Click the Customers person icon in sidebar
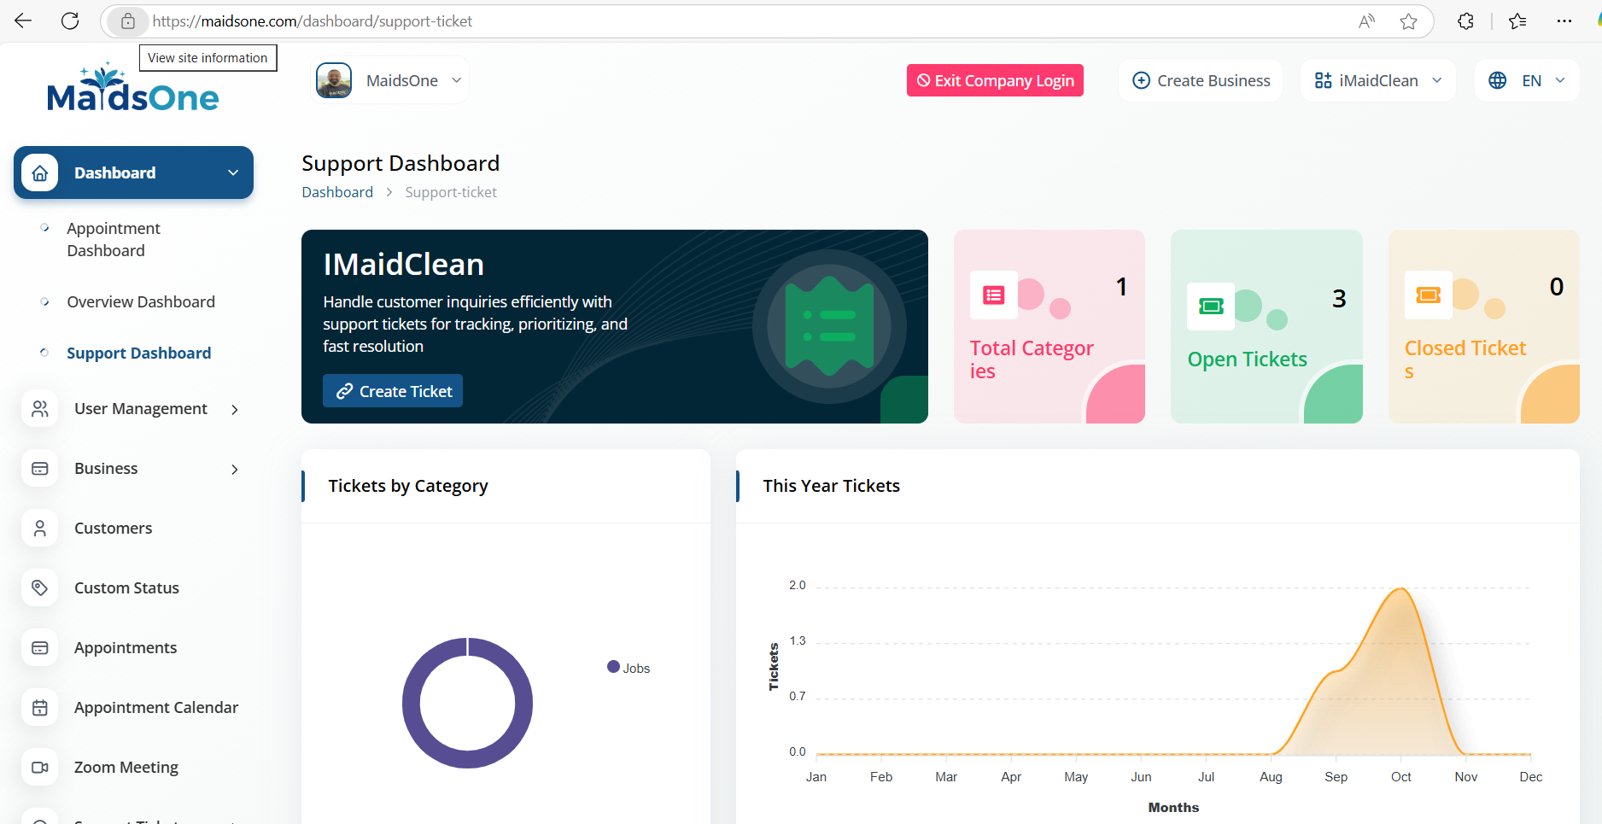Viewport: 1602px width, 824px height. pyautogui.click(x=40, y=529)
